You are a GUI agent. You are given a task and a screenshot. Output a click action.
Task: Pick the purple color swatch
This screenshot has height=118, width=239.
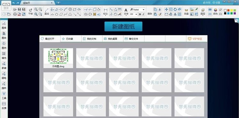235,13
